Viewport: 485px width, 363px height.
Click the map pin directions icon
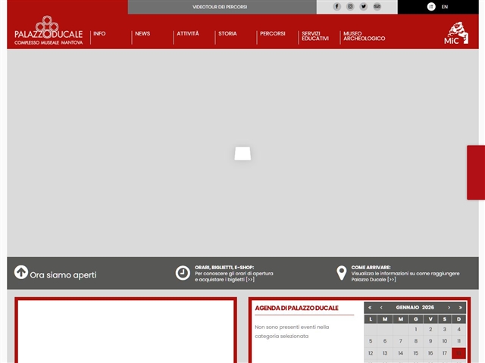tap(342, 273)
